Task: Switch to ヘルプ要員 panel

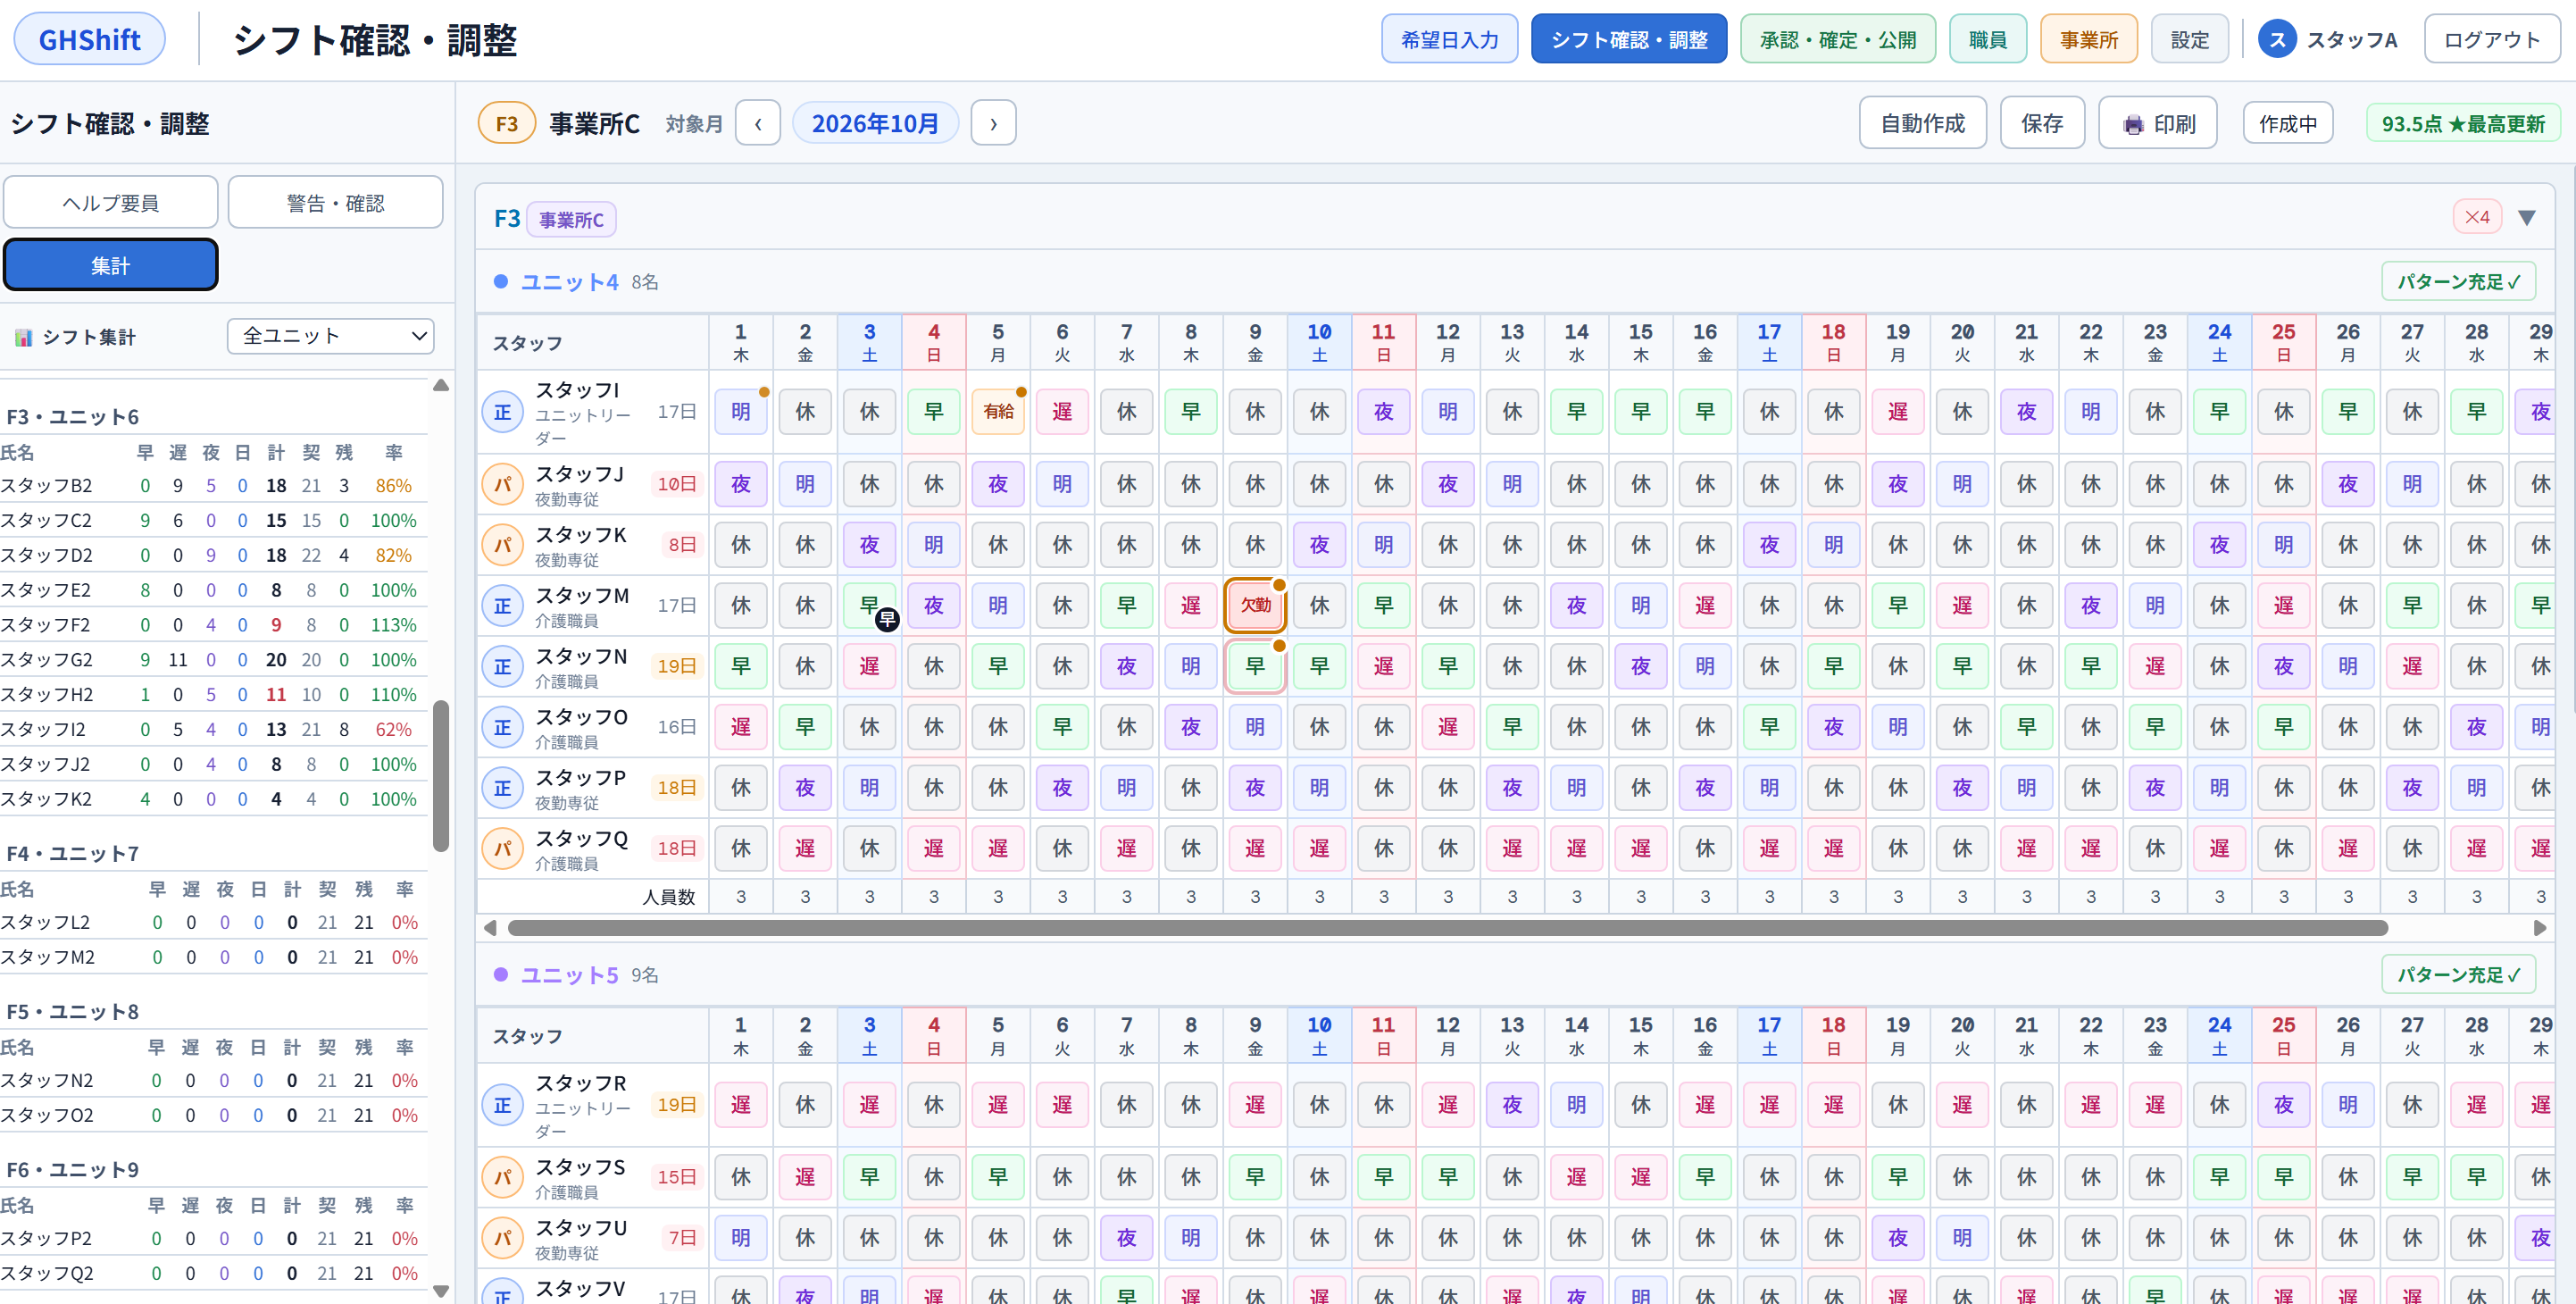Action: (110, 203)
